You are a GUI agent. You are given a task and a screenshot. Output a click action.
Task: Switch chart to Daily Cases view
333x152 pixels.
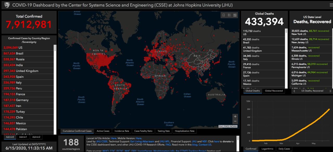pos(284,149)
